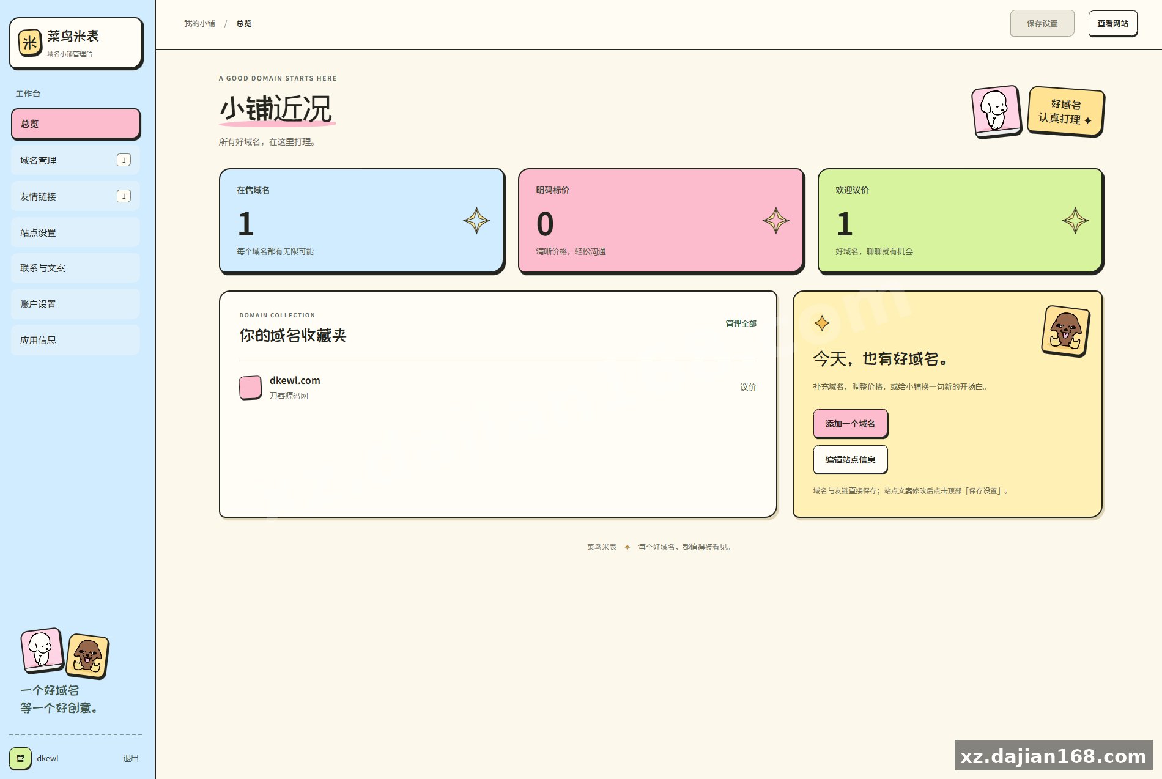Click the 米 logo icon in sidebar header

coord(30,43)
